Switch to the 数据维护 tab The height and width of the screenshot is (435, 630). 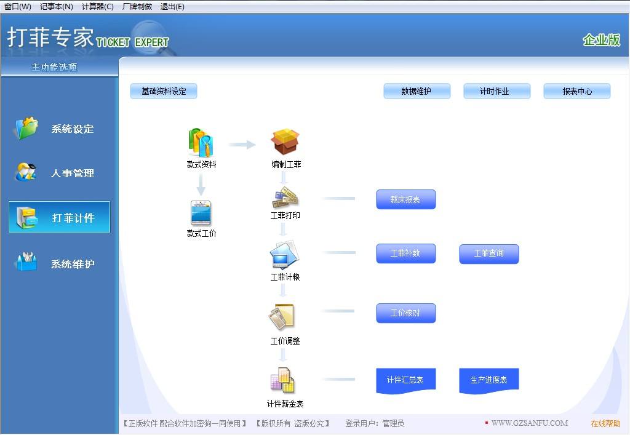click(x=417, y=91)
